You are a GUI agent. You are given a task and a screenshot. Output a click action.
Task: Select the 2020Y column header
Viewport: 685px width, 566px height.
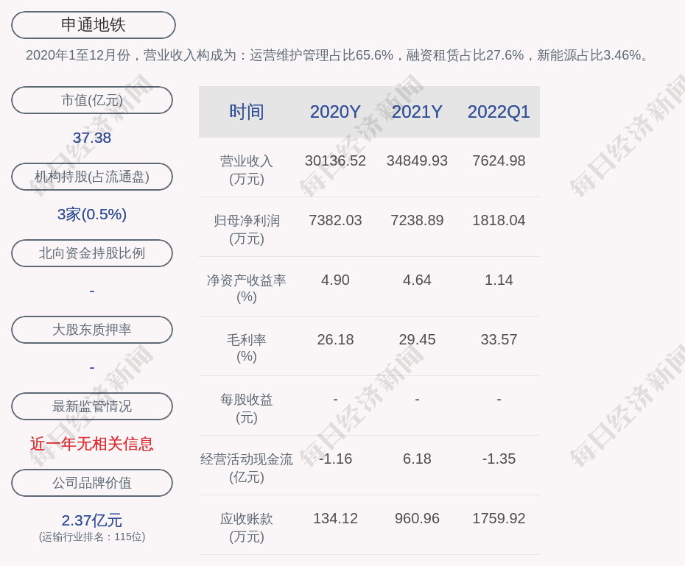pyautogui.click(x=335, y=112)
